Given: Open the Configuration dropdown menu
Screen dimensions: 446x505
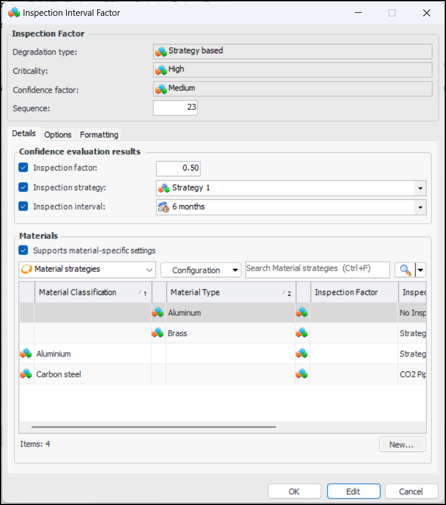Looking at the screenshot, I should point(200,270).
